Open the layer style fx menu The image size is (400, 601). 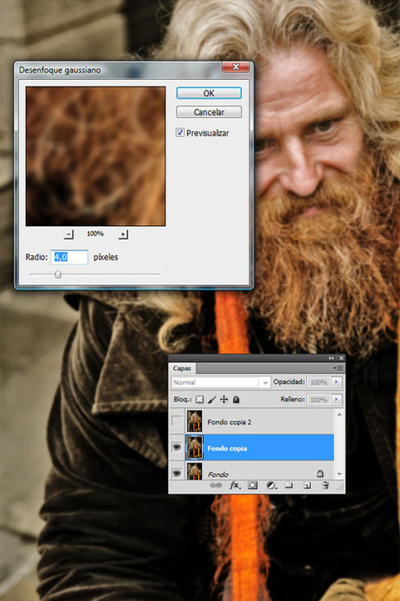[235, 485]
